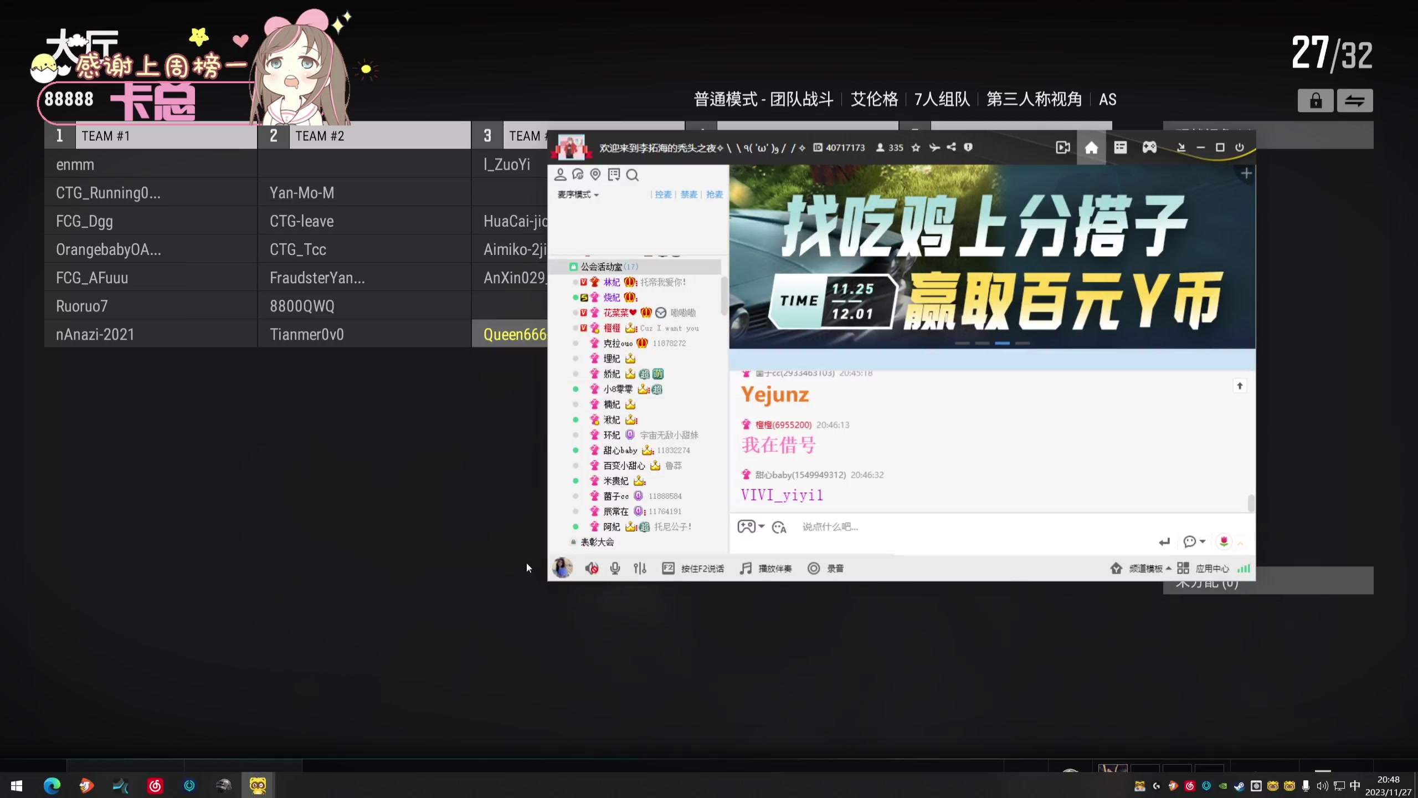
Task: Open the 麦序模式 dropdown
Action: (578, 195)
